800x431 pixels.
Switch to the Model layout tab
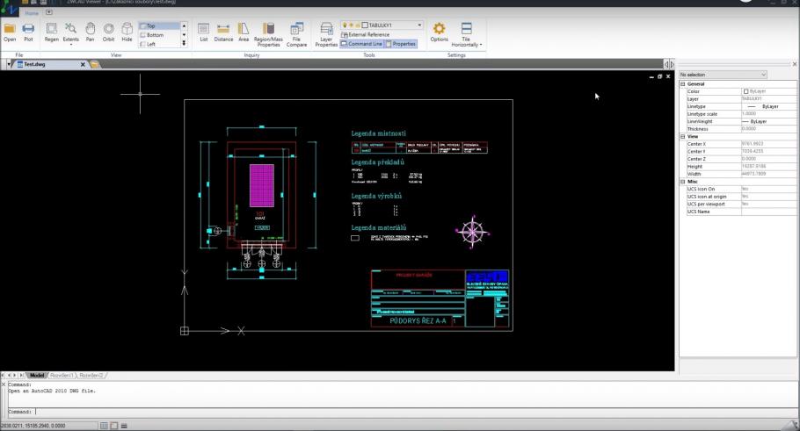pyautogui.click(x=36, y=376)
